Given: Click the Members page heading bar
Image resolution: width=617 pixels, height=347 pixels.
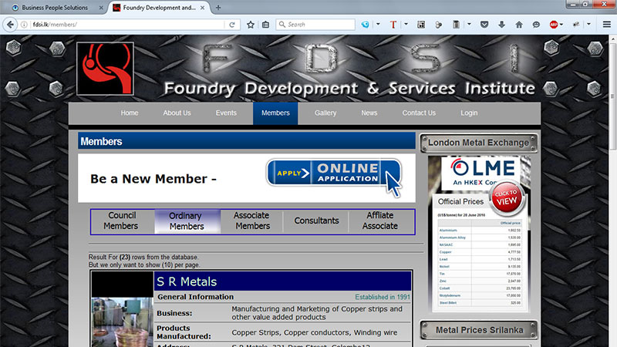Looking at the screenshot, I should point(247,141).
